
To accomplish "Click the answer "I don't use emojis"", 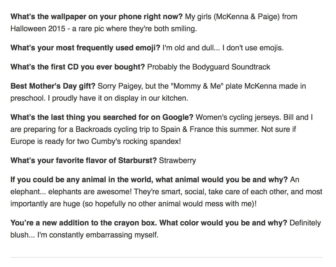I will 253,48.
